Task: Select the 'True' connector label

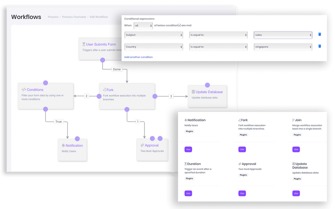Action: point(59,122)
